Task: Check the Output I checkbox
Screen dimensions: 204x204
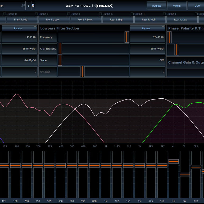Action: (x=165, y=14)
